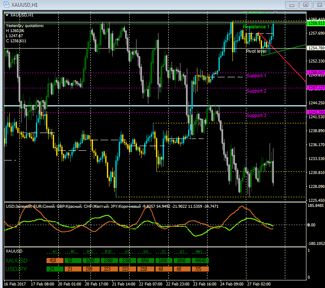325x288 pixels.
Task: Click the MN1 timeframe column header
Action: (199, 252)
